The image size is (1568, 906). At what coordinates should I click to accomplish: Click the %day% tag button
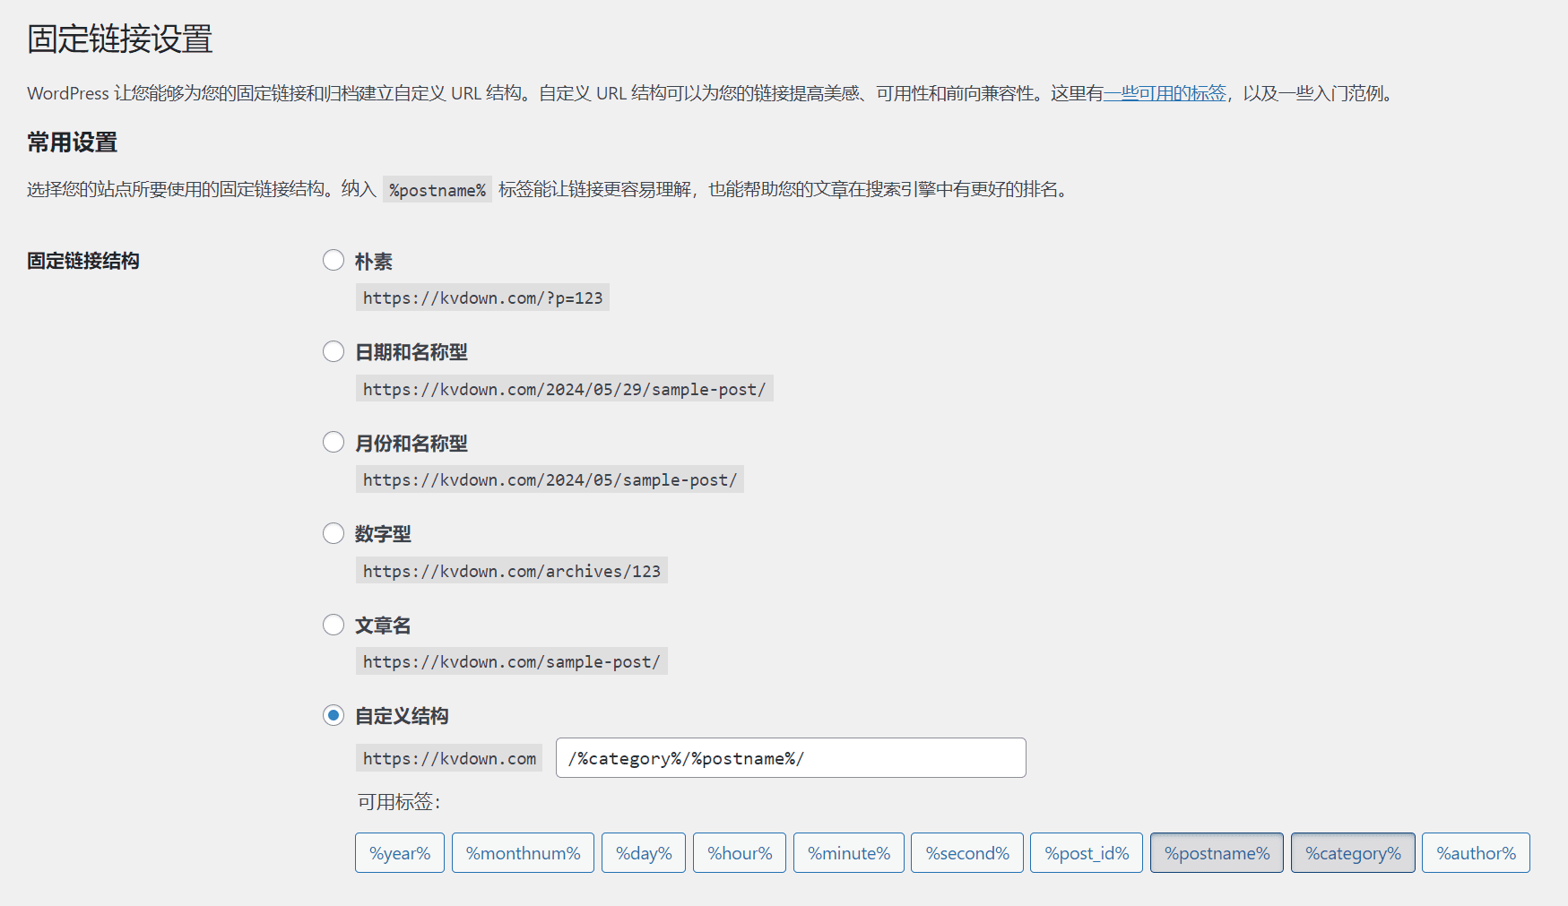click(x=643, y=852)
